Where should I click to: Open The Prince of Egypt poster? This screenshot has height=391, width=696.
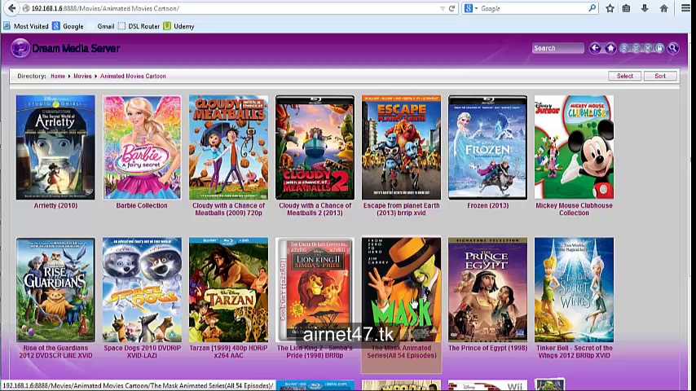(x=488, y=289)
